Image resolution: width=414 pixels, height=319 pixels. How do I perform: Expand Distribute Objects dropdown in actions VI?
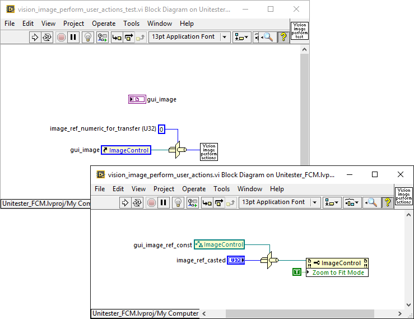[352, 202]
